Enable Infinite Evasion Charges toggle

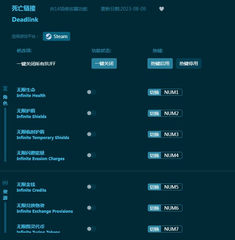(x=91, y=155)
